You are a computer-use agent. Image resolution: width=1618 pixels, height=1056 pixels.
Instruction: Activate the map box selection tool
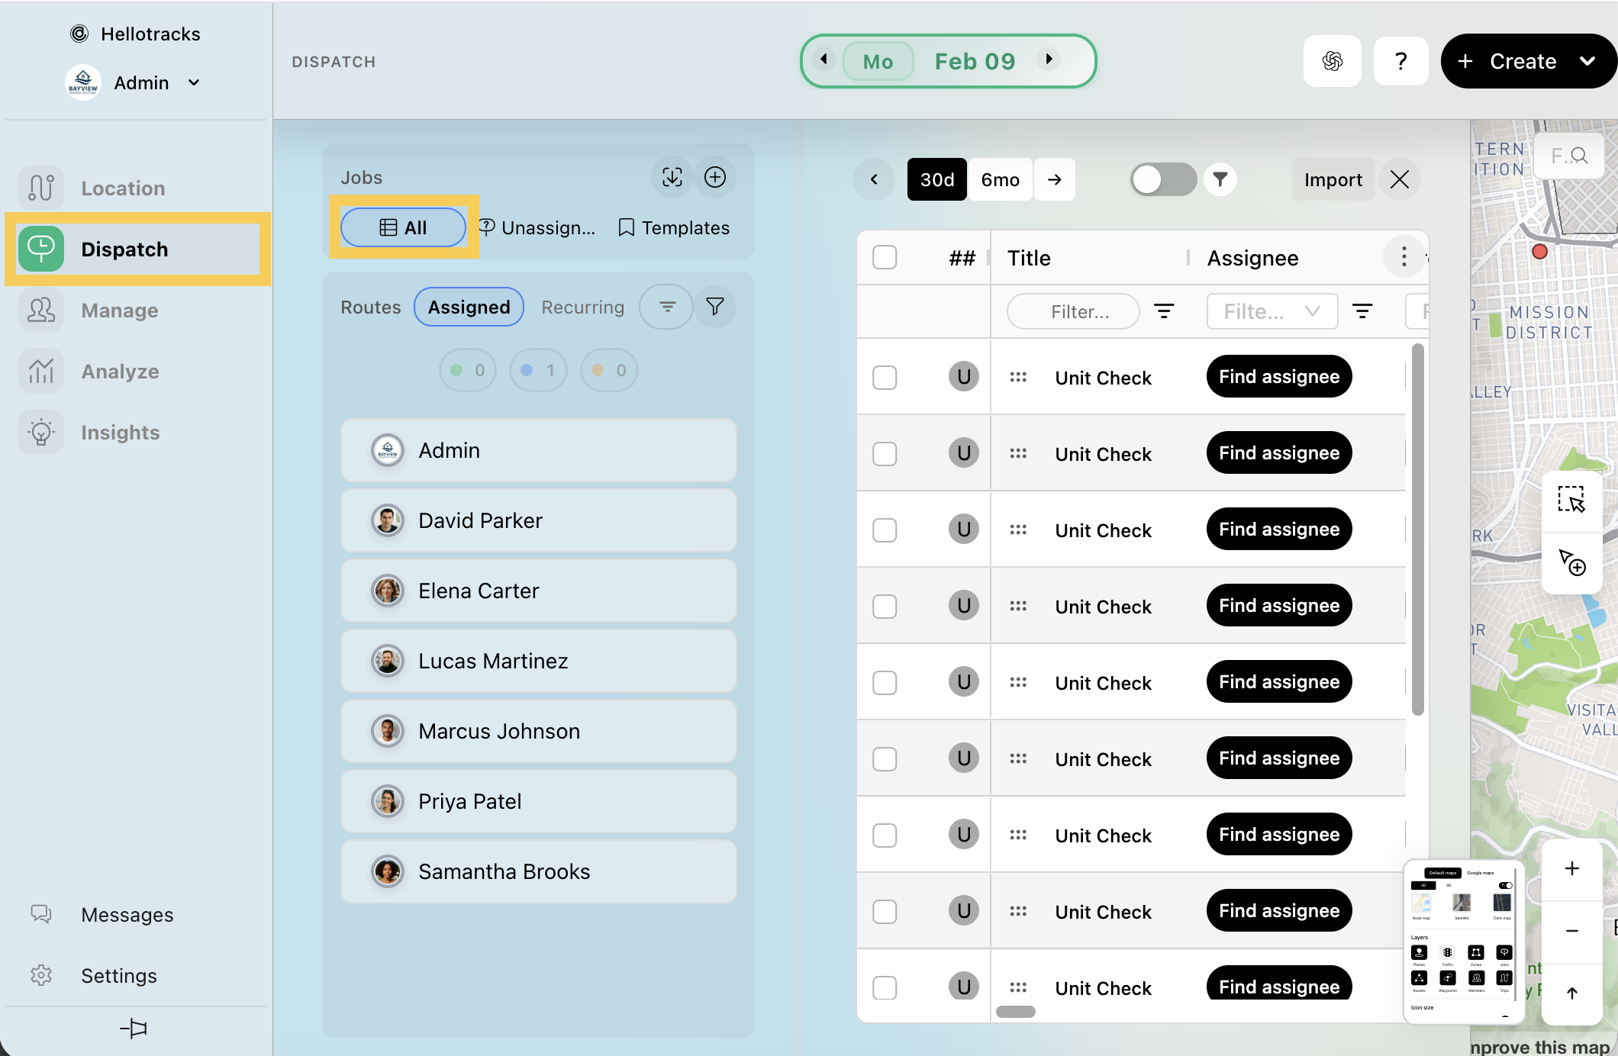(1571, 500)
